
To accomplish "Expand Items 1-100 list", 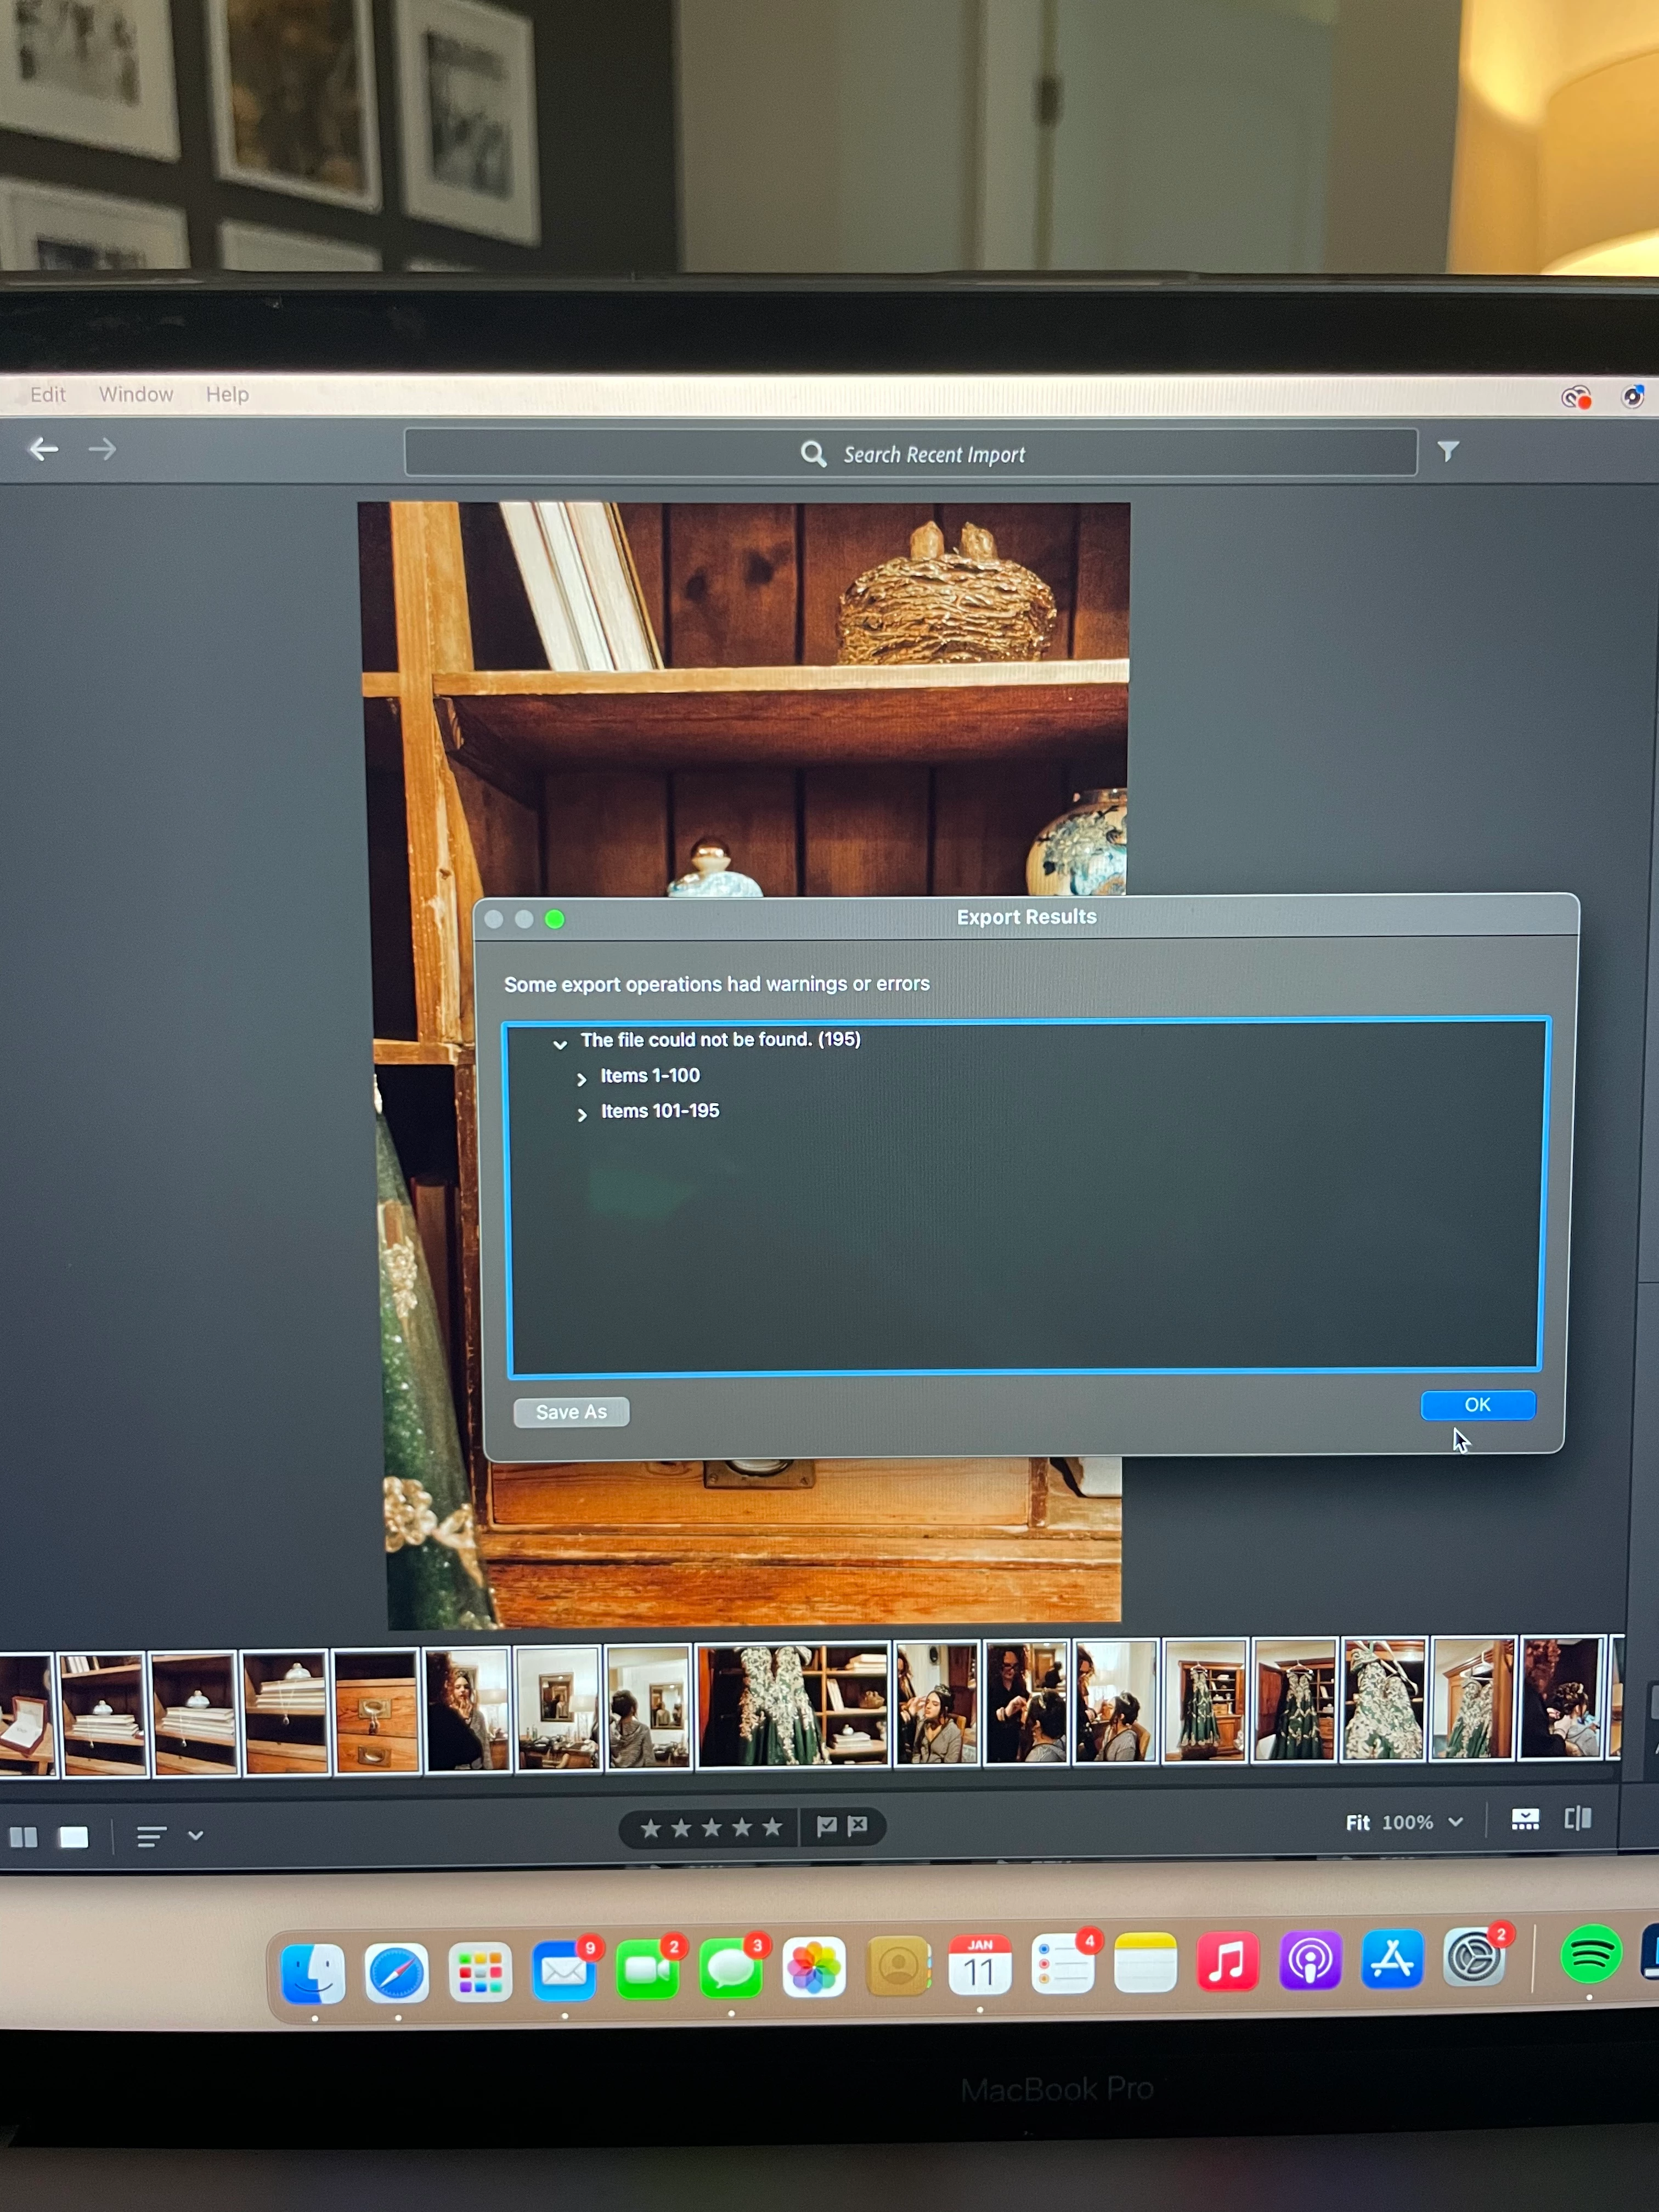I will [x=582, y=1079].
